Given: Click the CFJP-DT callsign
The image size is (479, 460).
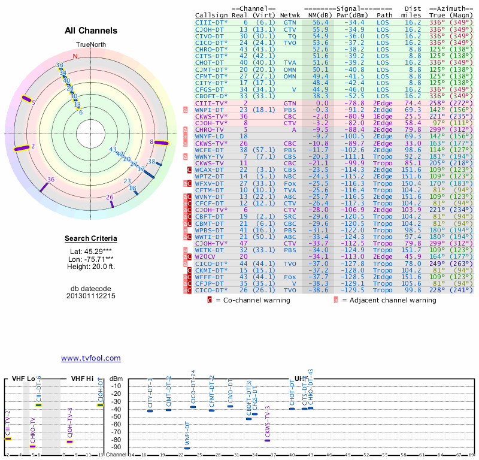Looking at the screenshot, I should 210,284.
